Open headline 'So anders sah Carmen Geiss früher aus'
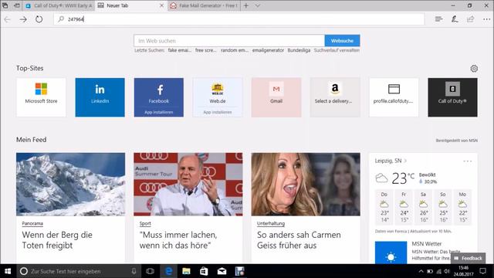The image size is (494, 278). pyautogui.click(x=299, y=240)
